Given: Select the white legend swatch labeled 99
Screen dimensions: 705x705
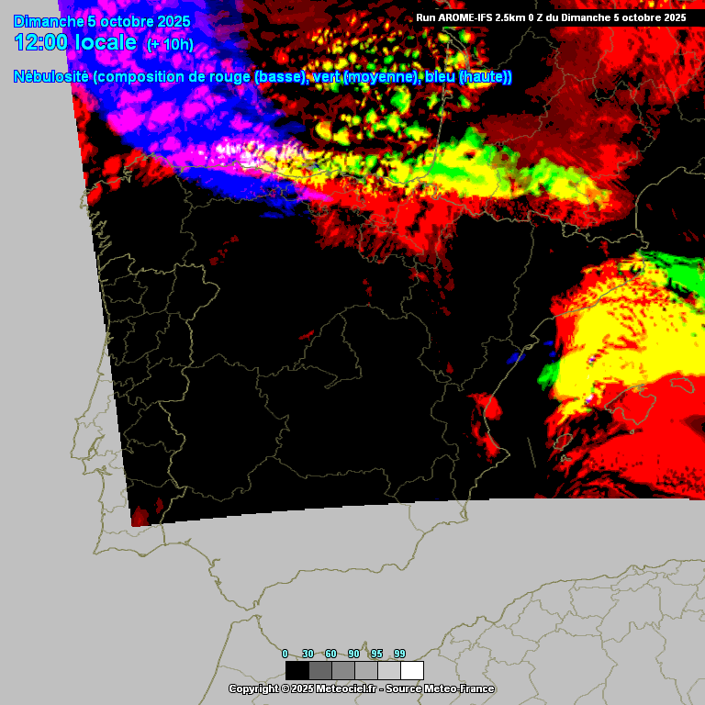Looking at the screenshot, I should pos(411,670).
